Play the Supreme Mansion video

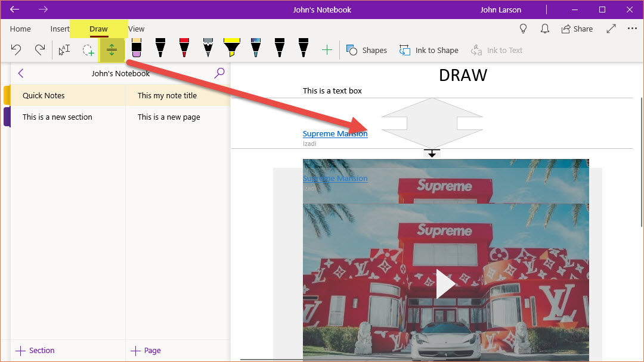[x=445, y=284]
